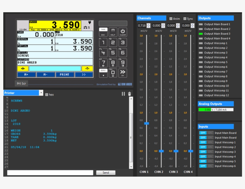Click the CHN 2 slider handle
This screenshot has width=245, height=189.
coord(161,151)
